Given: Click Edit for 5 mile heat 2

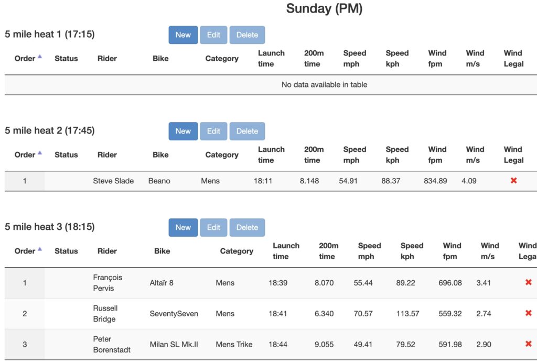Looking at the screenshot, I should pos(213,131).
